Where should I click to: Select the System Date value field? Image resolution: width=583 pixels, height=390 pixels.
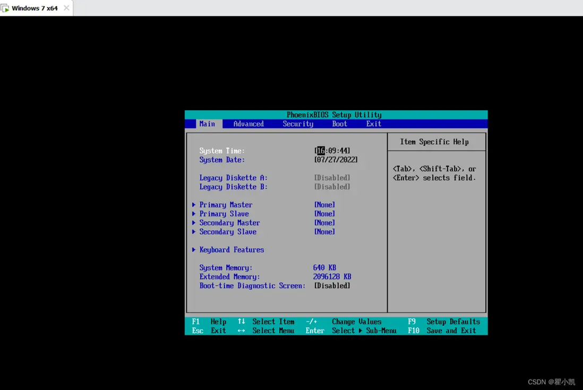[x=336, y=159]
